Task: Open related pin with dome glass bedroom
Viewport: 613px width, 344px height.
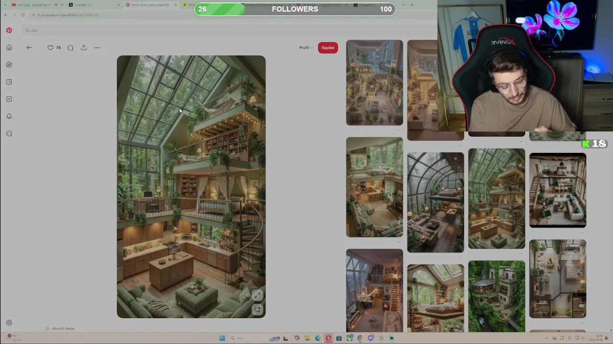Action: [x=435, y=202]
